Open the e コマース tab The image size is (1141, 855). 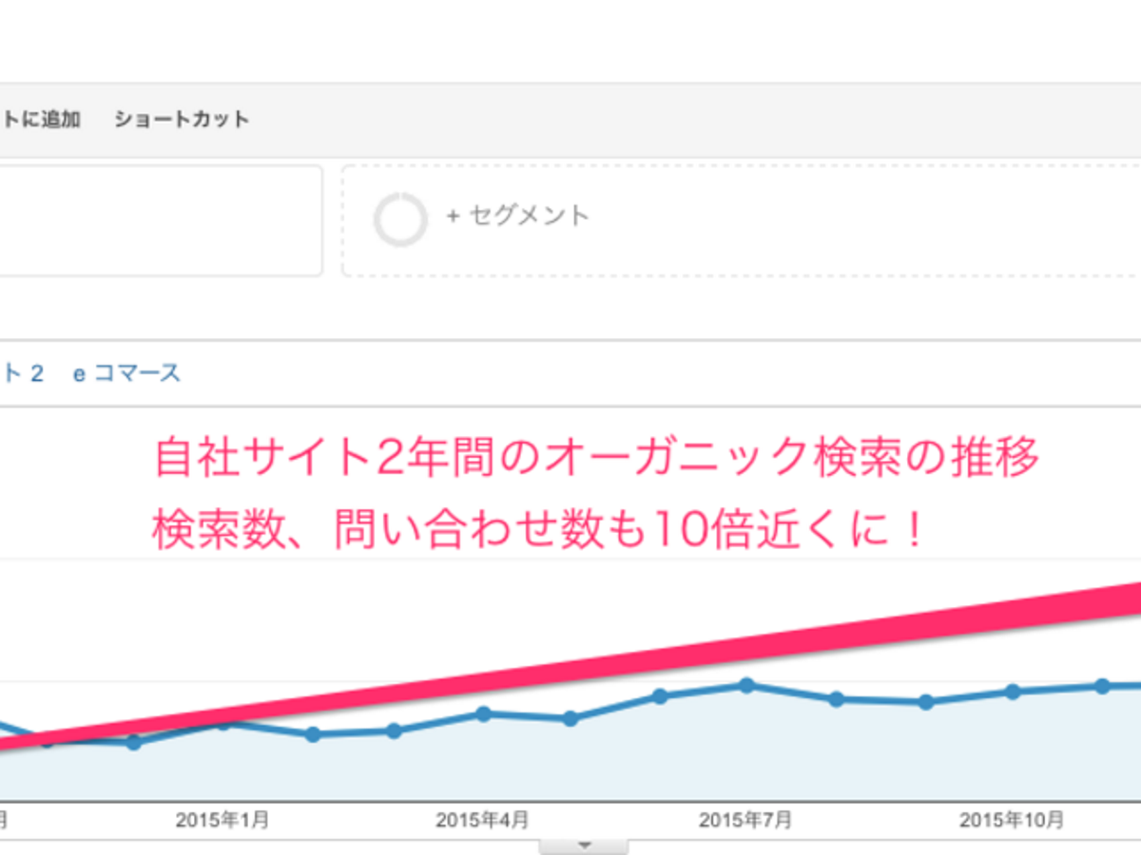click(127, 373)
